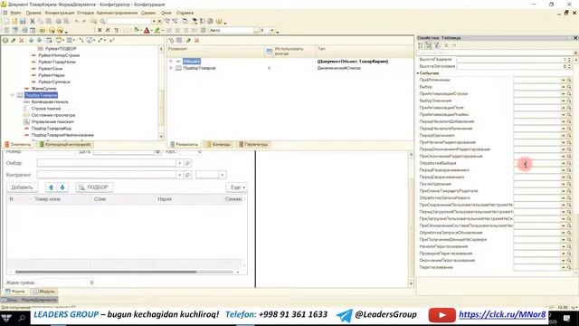The height and width of the screenshot is (326, 579).
Task: Click calendar icon beside Дата field
Action: tap(157, 152)
